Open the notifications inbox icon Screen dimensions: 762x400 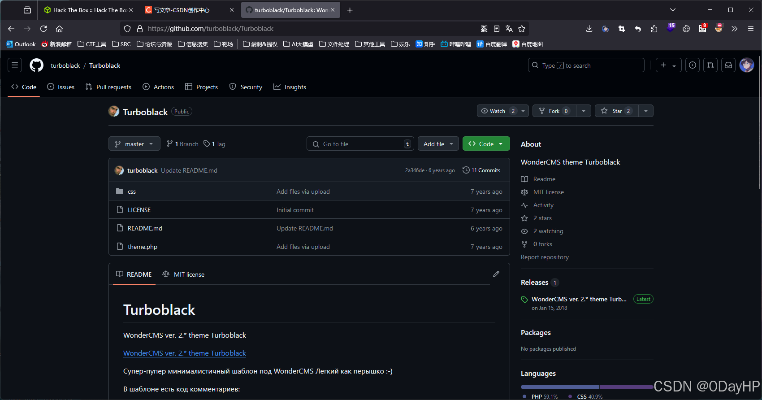coord(728,65)
